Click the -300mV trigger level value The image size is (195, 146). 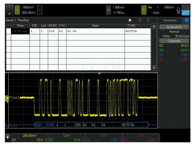pos(169,7)
